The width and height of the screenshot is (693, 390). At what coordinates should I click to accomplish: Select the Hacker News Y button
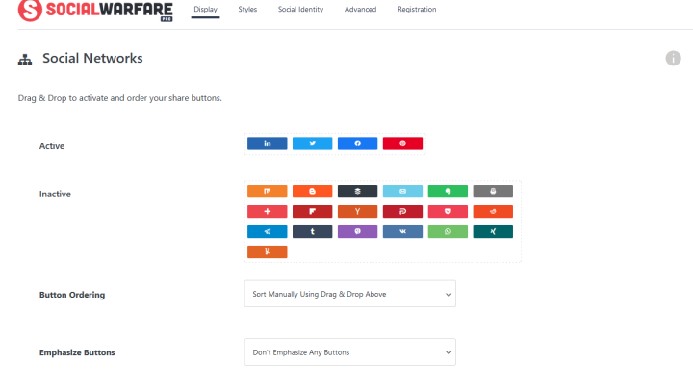click(357, 211)
